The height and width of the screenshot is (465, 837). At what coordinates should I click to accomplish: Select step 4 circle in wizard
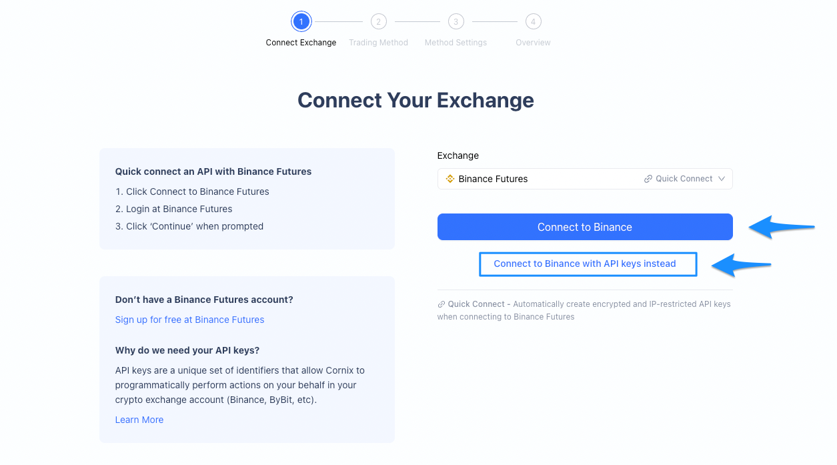(x=533, y=22)
